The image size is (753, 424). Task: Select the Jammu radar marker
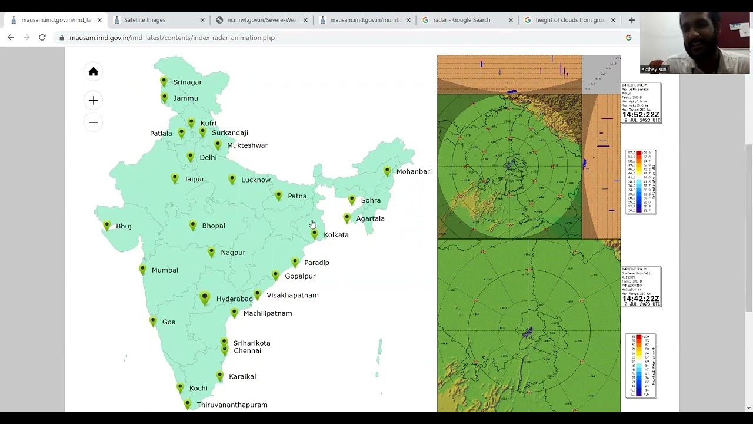coord(164,98)
